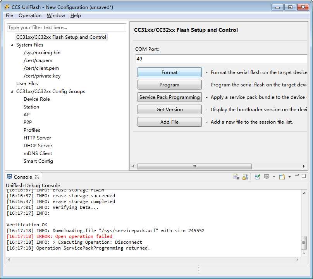Toggle the console Scroll Lock icon
Image resolution: width=313 pixels, height=279 pixels.
(x=245, y=177)
